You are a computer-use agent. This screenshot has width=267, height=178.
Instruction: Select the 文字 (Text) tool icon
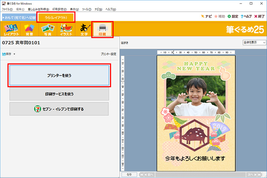tap(84, 30)
